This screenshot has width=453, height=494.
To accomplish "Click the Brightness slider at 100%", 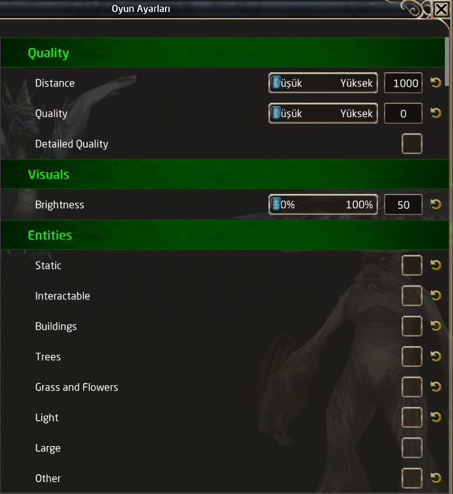I will pos(360,205).
